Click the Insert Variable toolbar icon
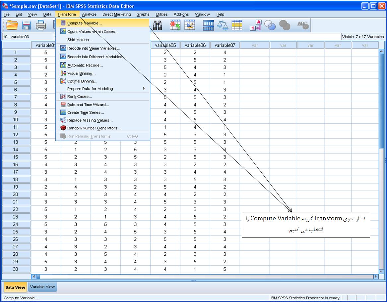Screen dimensions: 387x302 190,25
